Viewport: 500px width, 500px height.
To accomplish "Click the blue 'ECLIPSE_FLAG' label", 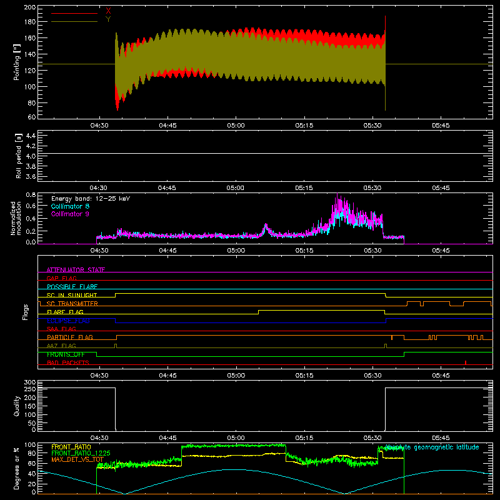I will click(68, 321).
